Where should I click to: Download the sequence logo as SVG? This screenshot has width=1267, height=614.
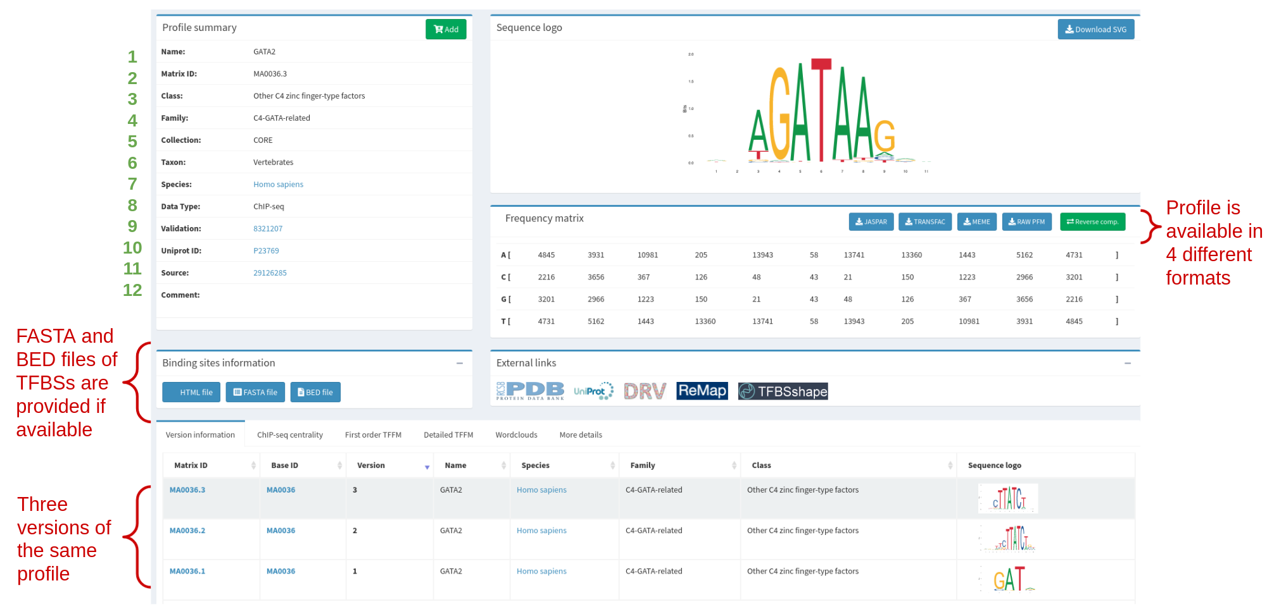coord(1095,29)
